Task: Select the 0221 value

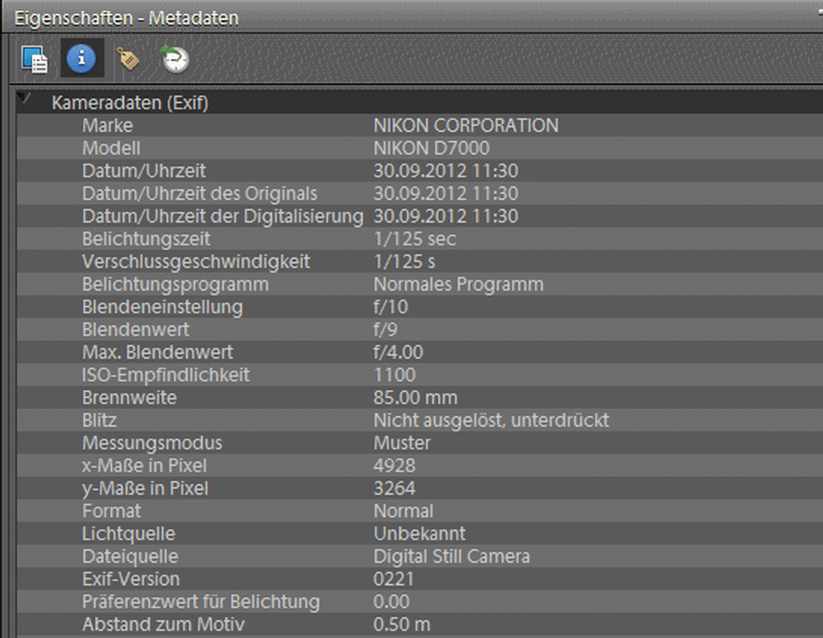Action: (x=394, y=579)
